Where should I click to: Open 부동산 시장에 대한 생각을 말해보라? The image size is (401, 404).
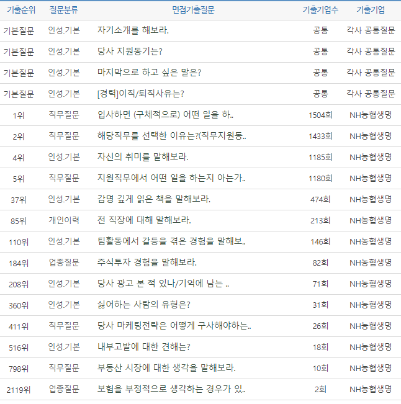coord(166,368)
